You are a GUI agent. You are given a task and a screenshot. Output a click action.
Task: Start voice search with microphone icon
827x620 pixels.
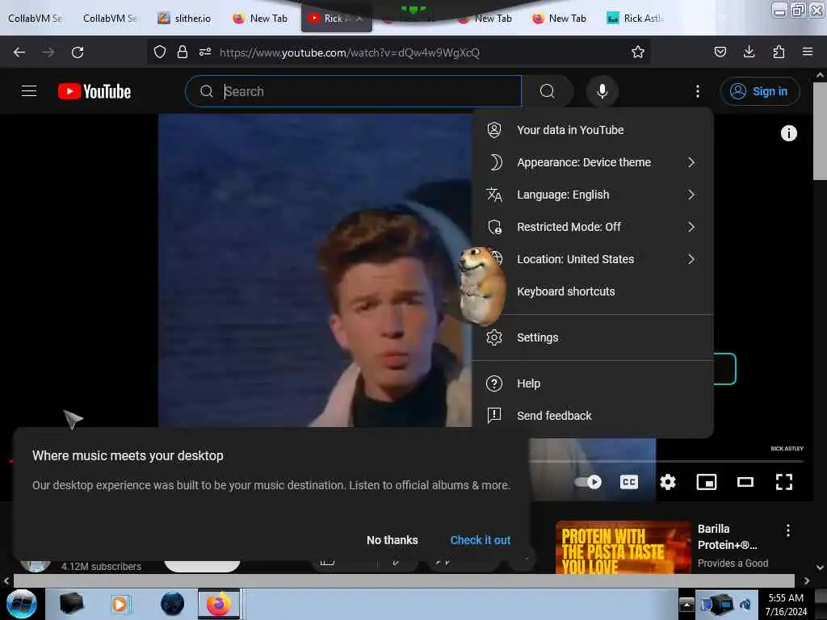(602, 91)
